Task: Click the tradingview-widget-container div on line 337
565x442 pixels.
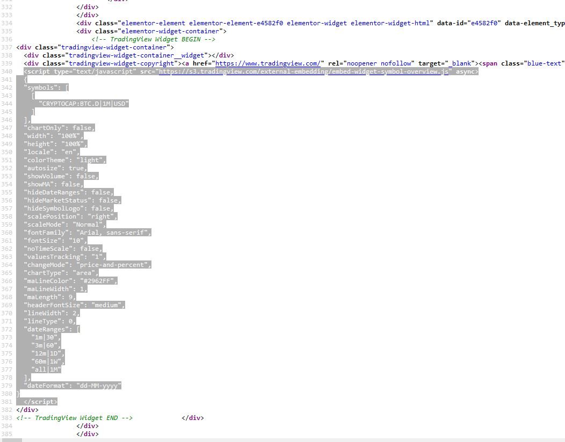Action: 95,47
